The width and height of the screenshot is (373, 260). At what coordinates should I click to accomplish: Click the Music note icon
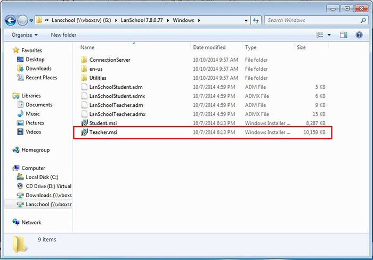[x=20, y=113]
